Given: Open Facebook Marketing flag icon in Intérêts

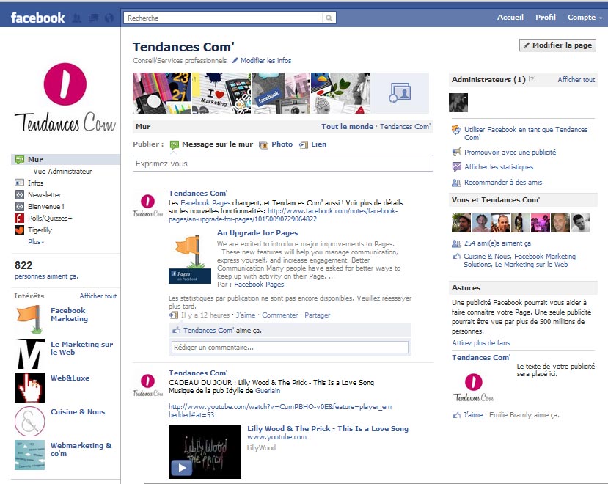Looking at the screenshot, I should 29,320.
